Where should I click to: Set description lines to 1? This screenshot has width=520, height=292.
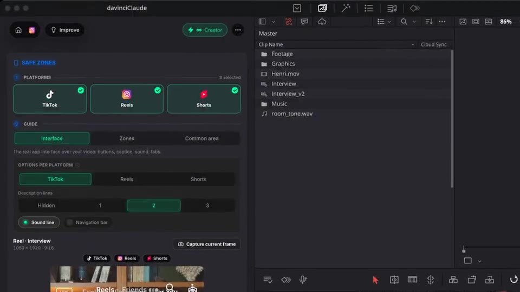coord(100,205)
